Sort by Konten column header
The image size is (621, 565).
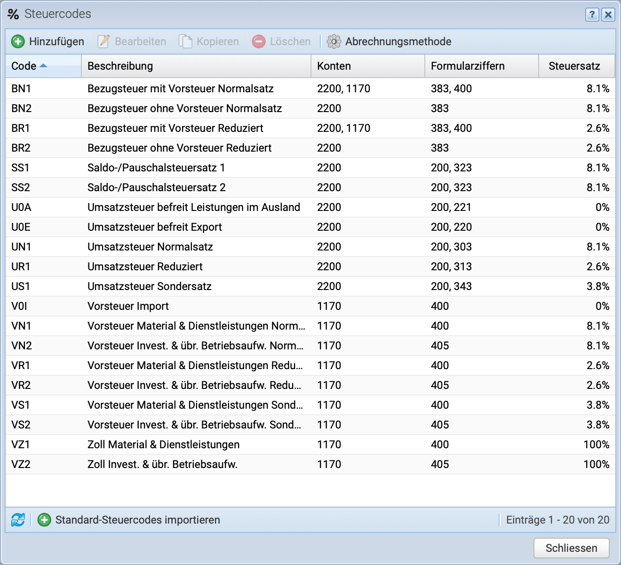pos(368,66)
